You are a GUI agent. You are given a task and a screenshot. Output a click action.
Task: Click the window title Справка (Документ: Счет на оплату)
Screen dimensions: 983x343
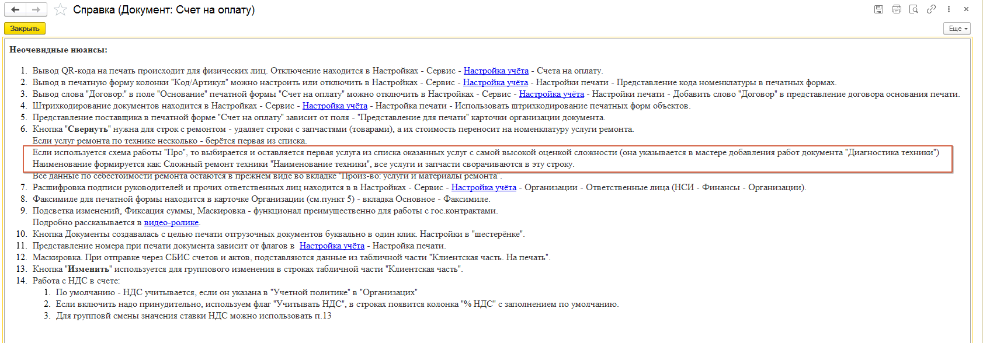click(x=164, y=9)
